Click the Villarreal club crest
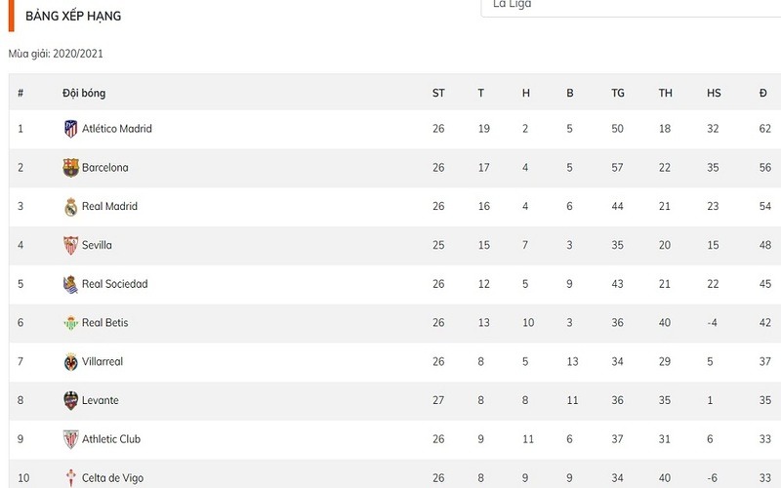 [70, 362]
